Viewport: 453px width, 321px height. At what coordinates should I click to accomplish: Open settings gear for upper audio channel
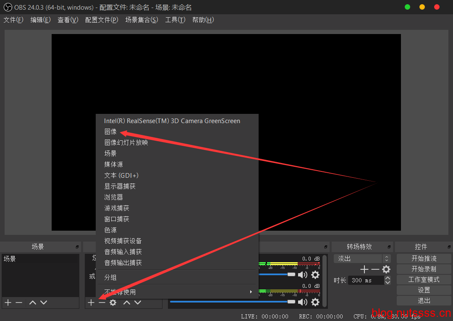(315, 275)
